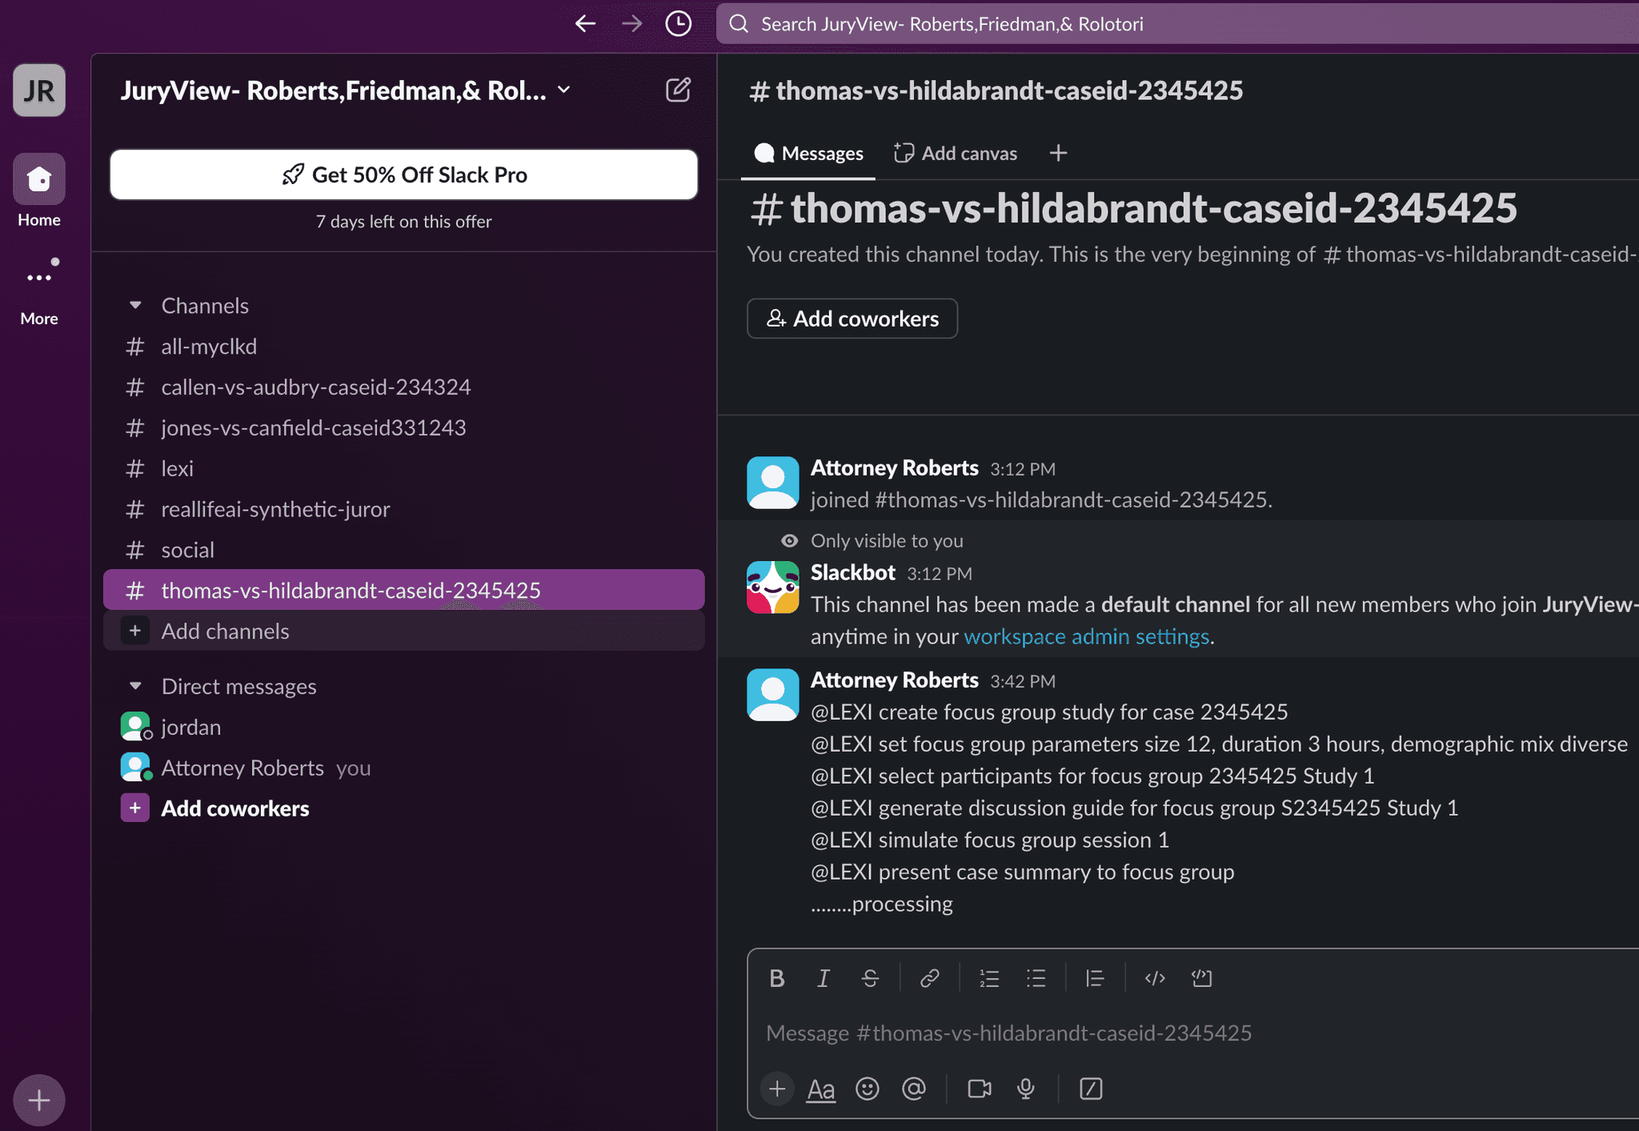1639x1131 pixels.
Task: Click the bullet list icon
Action: [x=1036, y=978]
